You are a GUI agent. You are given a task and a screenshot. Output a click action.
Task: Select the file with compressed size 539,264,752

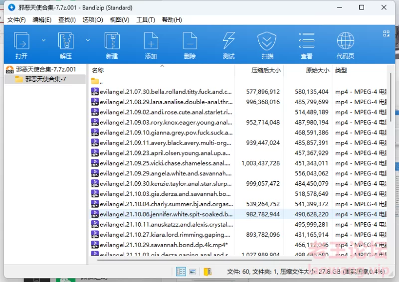point(238,204)
